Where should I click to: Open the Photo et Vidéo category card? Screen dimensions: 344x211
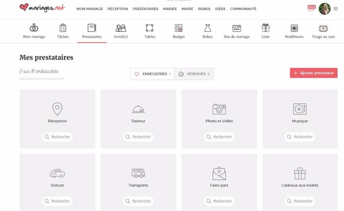[x=219, y=113]
